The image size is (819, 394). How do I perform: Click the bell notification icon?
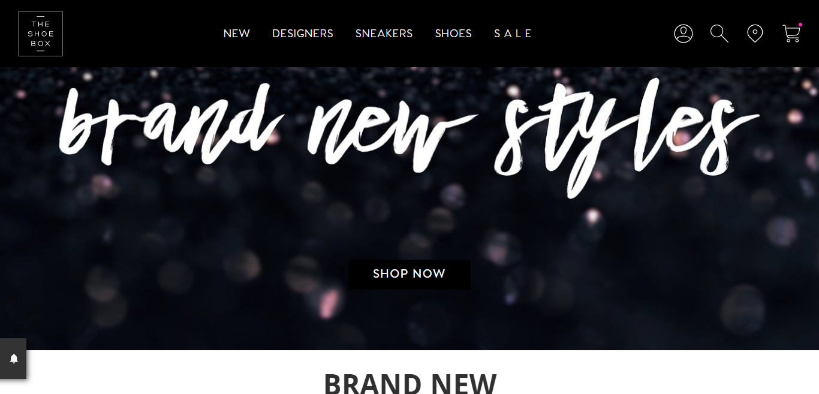click(14, 359)
